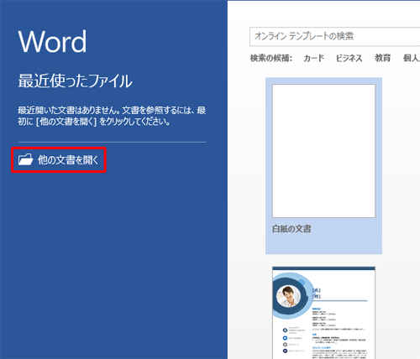This screenshot has height=359, width=420.
Task: Select the カード search suggestion
Action: [x=314, y=58]
